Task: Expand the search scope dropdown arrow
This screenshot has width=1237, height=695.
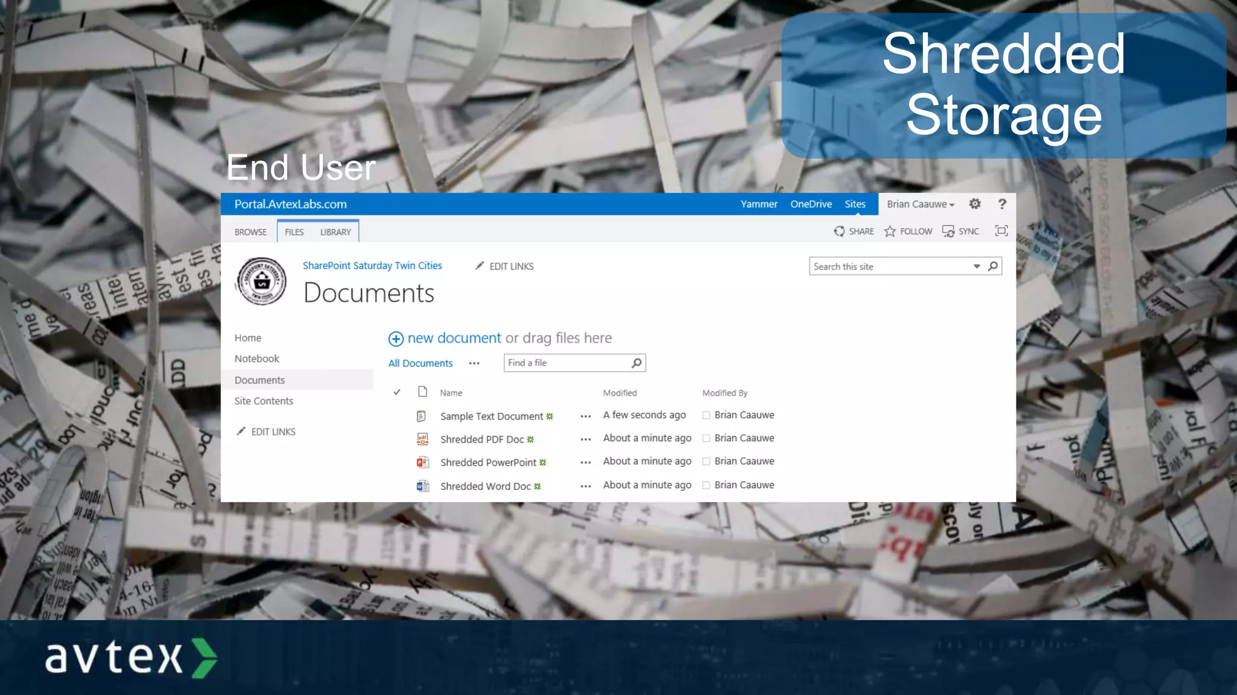Action: point(977,266)
